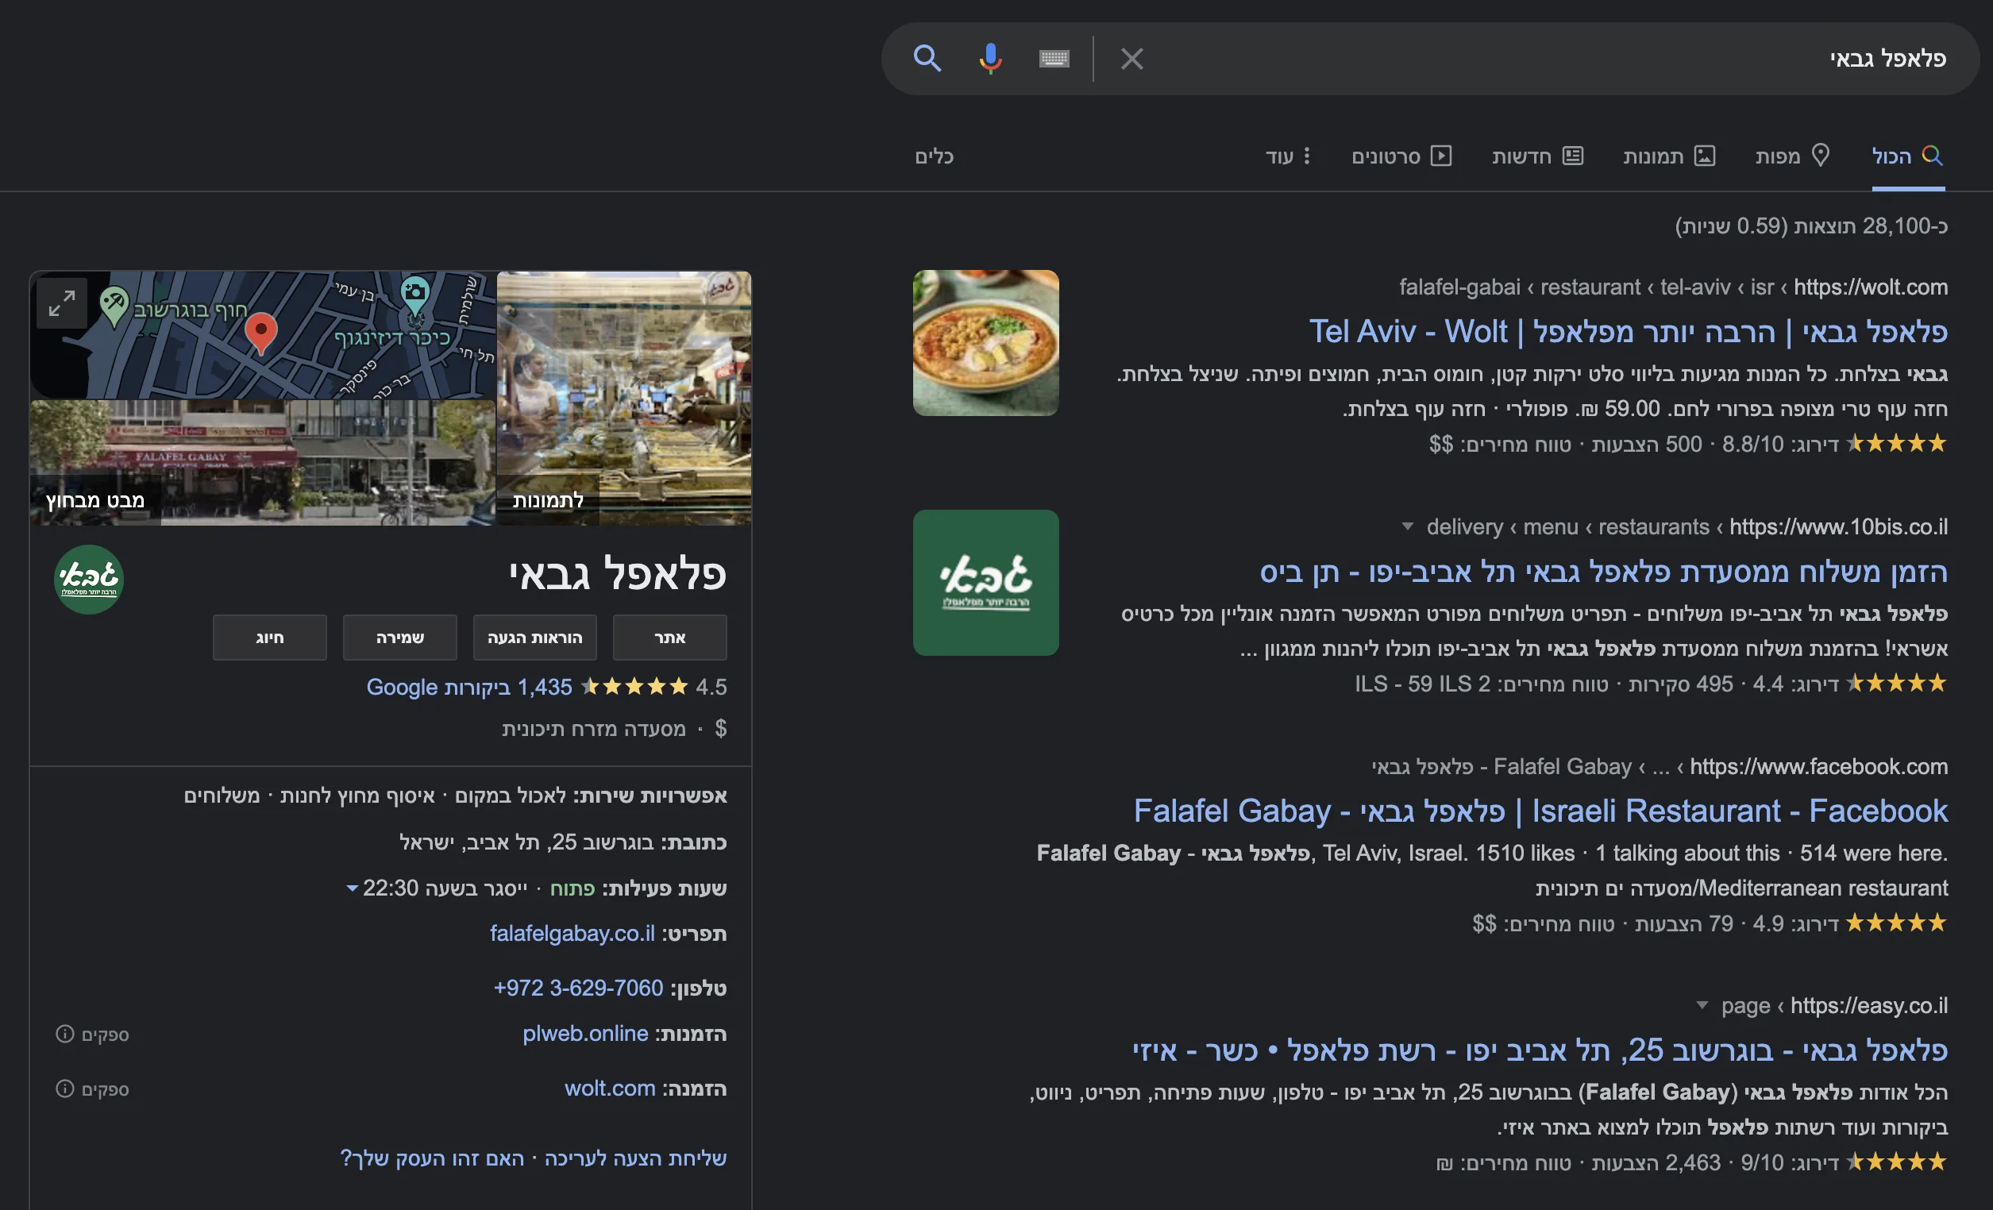Open the plweb.online reservations link

pos(586,1034)
